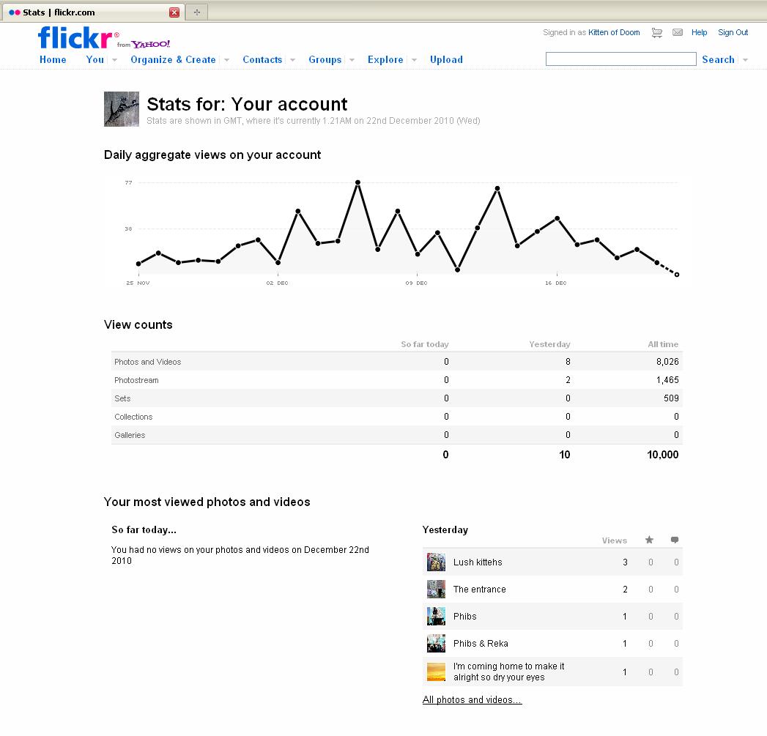Expand the Explore dropdown arrow
The width and height of the screenshot is (767, 736).
(x=414, y=60)
